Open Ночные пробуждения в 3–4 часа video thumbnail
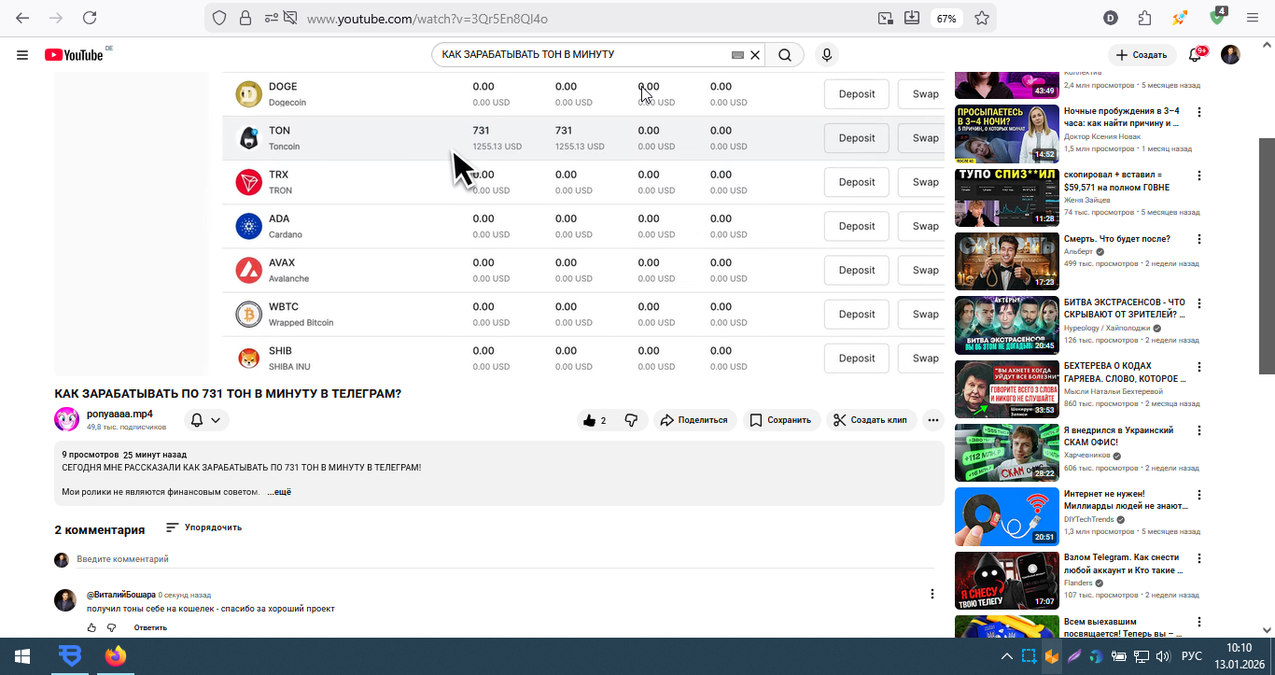The image size is (1275, 675). click(x=1006, y=133)
